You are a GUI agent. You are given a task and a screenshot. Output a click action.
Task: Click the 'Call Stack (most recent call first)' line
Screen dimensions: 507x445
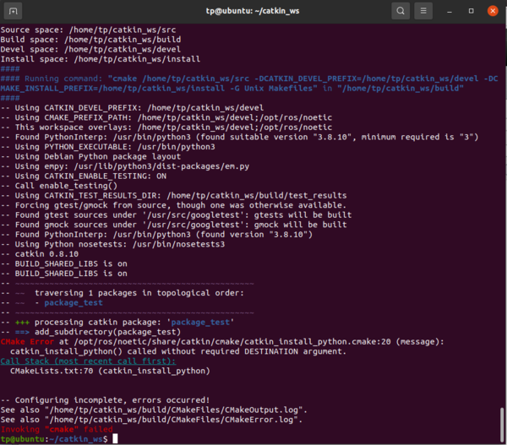tap(95, 360)
